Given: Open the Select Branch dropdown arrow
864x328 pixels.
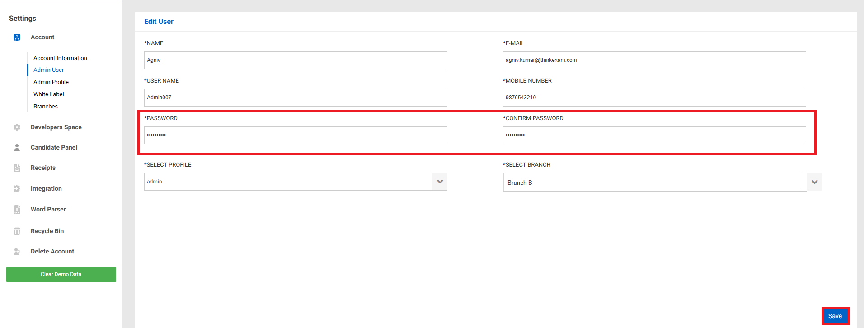Looking at the screenshot, I should point(814,182).
